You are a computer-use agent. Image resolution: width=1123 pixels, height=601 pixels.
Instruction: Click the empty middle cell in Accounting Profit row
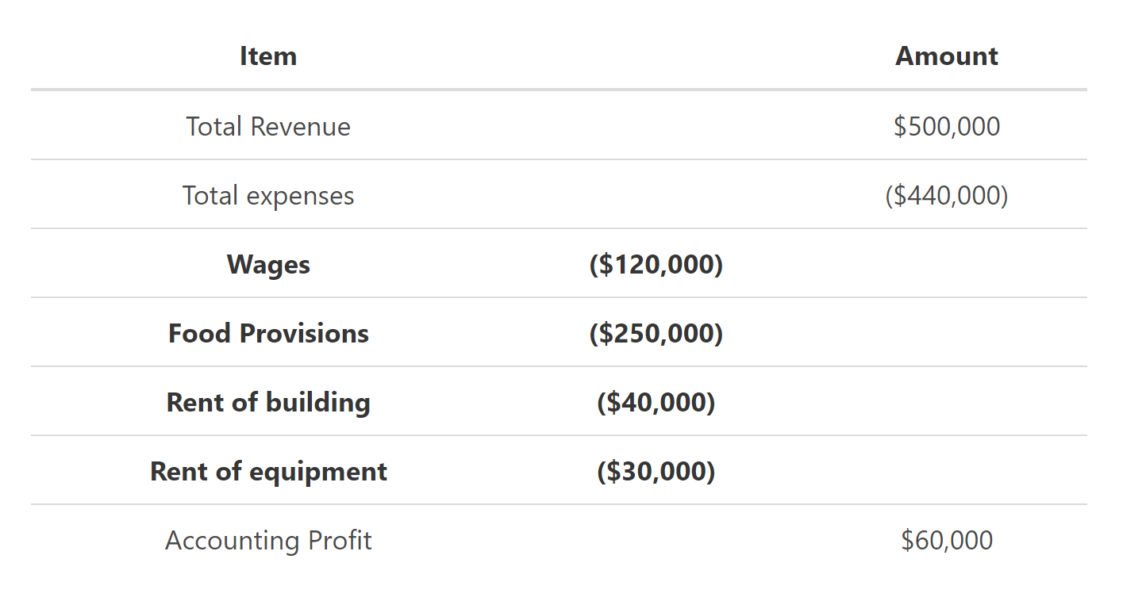tap(656, 541)
